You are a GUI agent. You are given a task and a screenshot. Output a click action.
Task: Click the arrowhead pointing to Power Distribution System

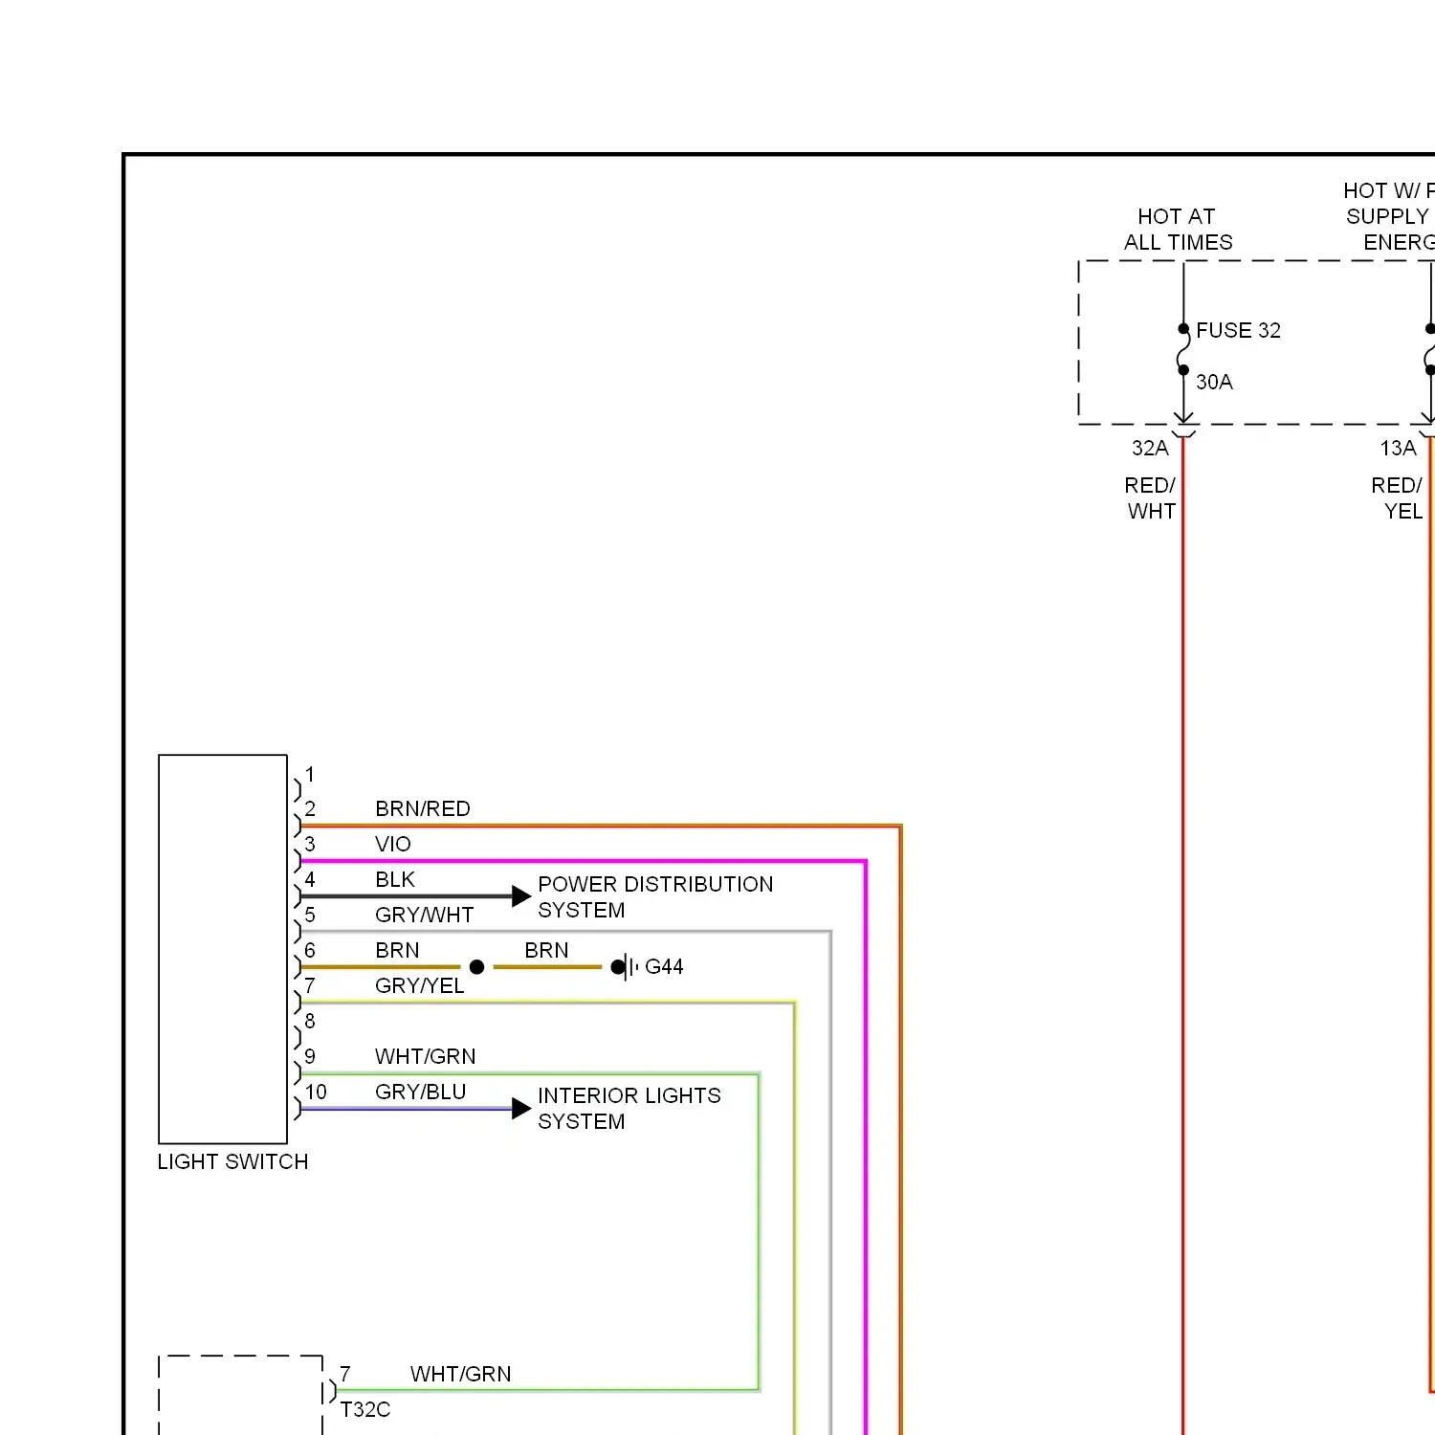pos(521,896)
